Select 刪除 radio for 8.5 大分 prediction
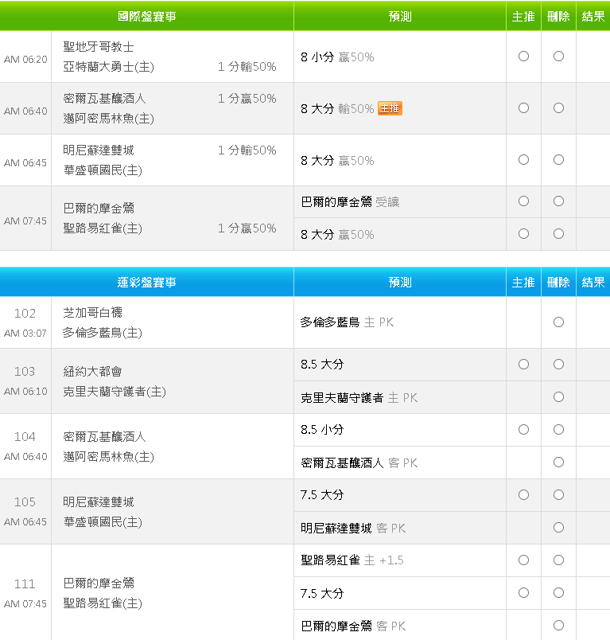Viewport: 610px width, 640px height. coord(558,364)
